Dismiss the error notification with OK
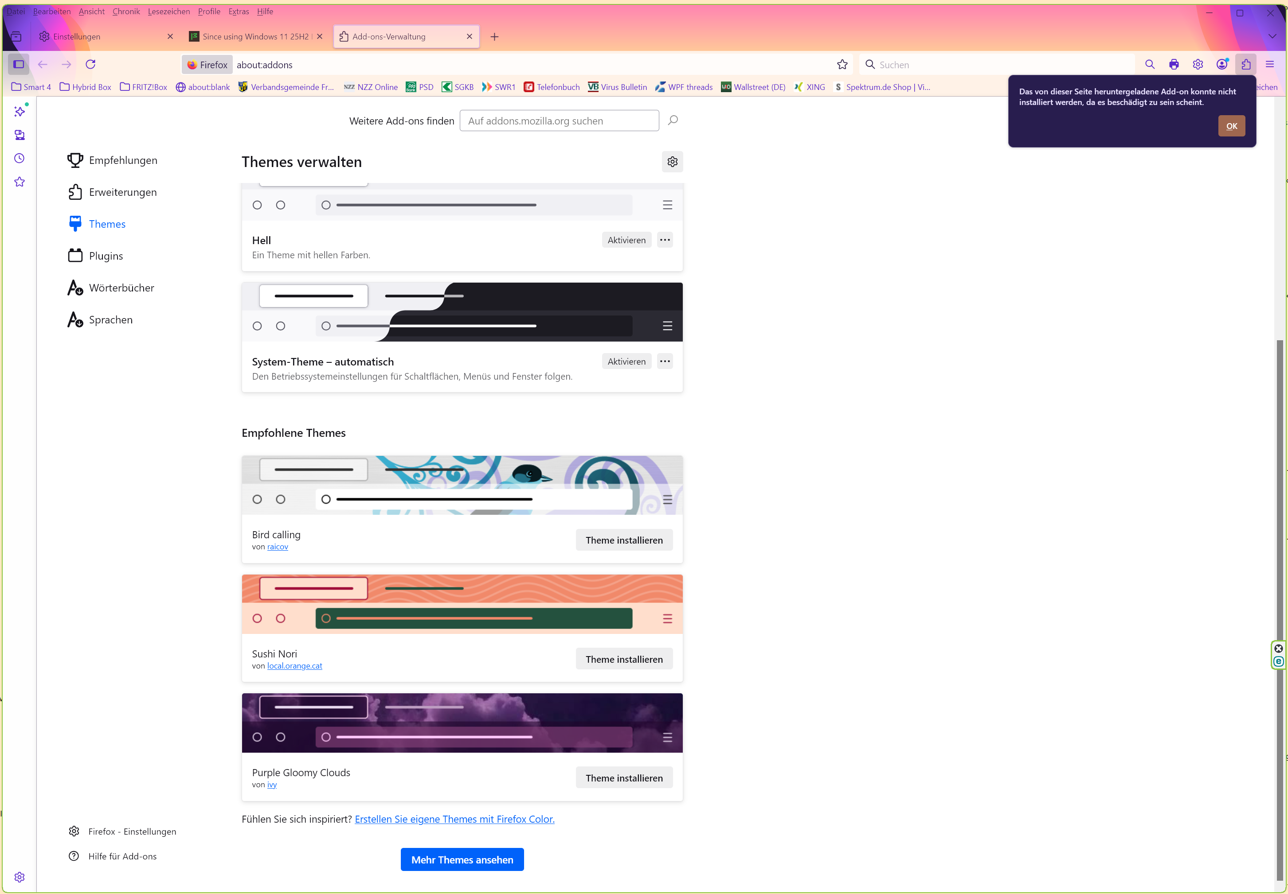 coord(1231,126)
